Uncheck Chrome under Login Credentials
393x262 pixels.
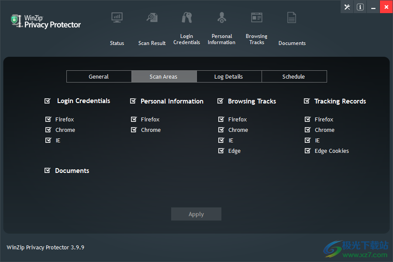point(48,130)
